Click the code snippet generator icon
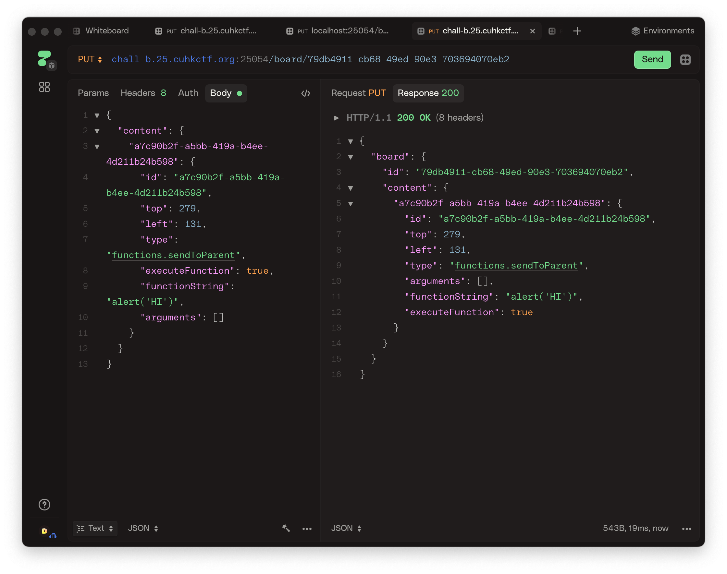The height and width of the screenshot is (574, 727). pyautogui.click(x=305, y=93)
